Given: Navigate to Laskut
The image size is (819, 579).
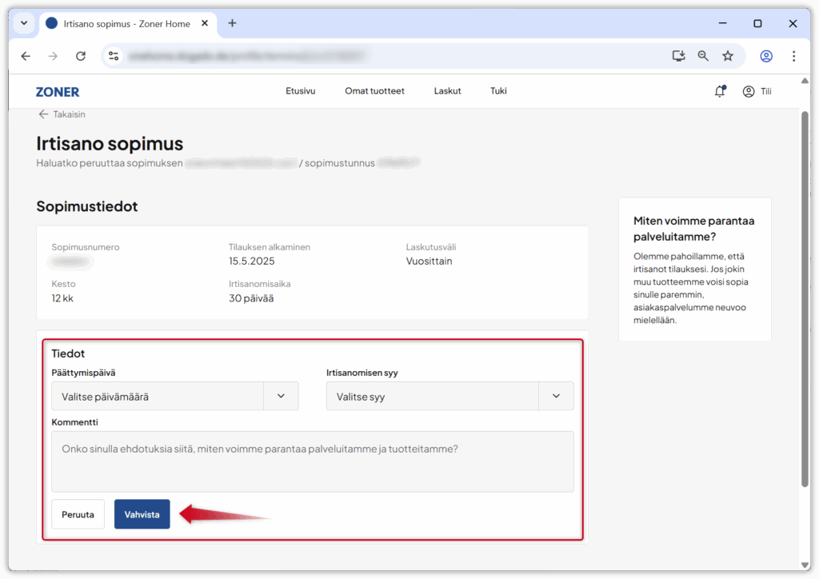Looking at the screenshot, I should point(447,91).
